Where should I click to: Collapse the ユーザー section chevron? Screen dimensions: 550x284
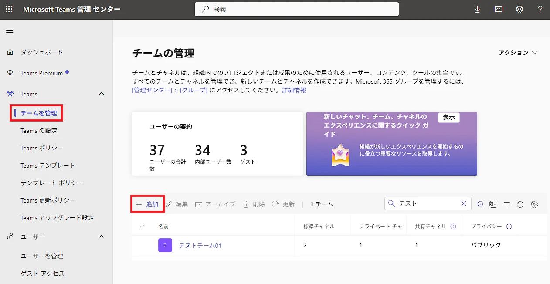point(102,237)
